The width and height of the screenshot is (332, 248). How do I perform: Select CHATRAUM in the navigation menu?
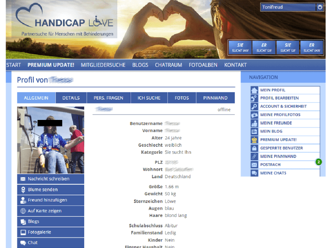click(x=168, y=65)
